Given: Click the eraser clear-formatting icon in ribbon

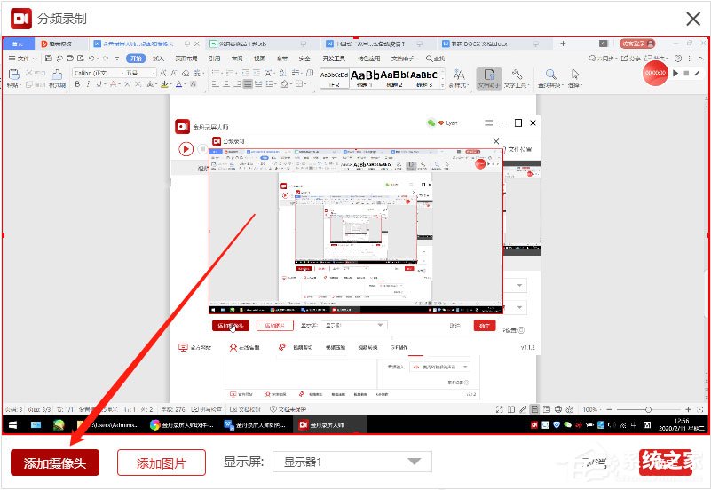Looking at the screenshot, I should [186, 73].
